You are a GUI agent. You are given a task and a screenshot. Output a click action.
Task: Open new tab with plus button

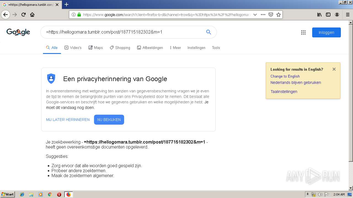point(66,4)
